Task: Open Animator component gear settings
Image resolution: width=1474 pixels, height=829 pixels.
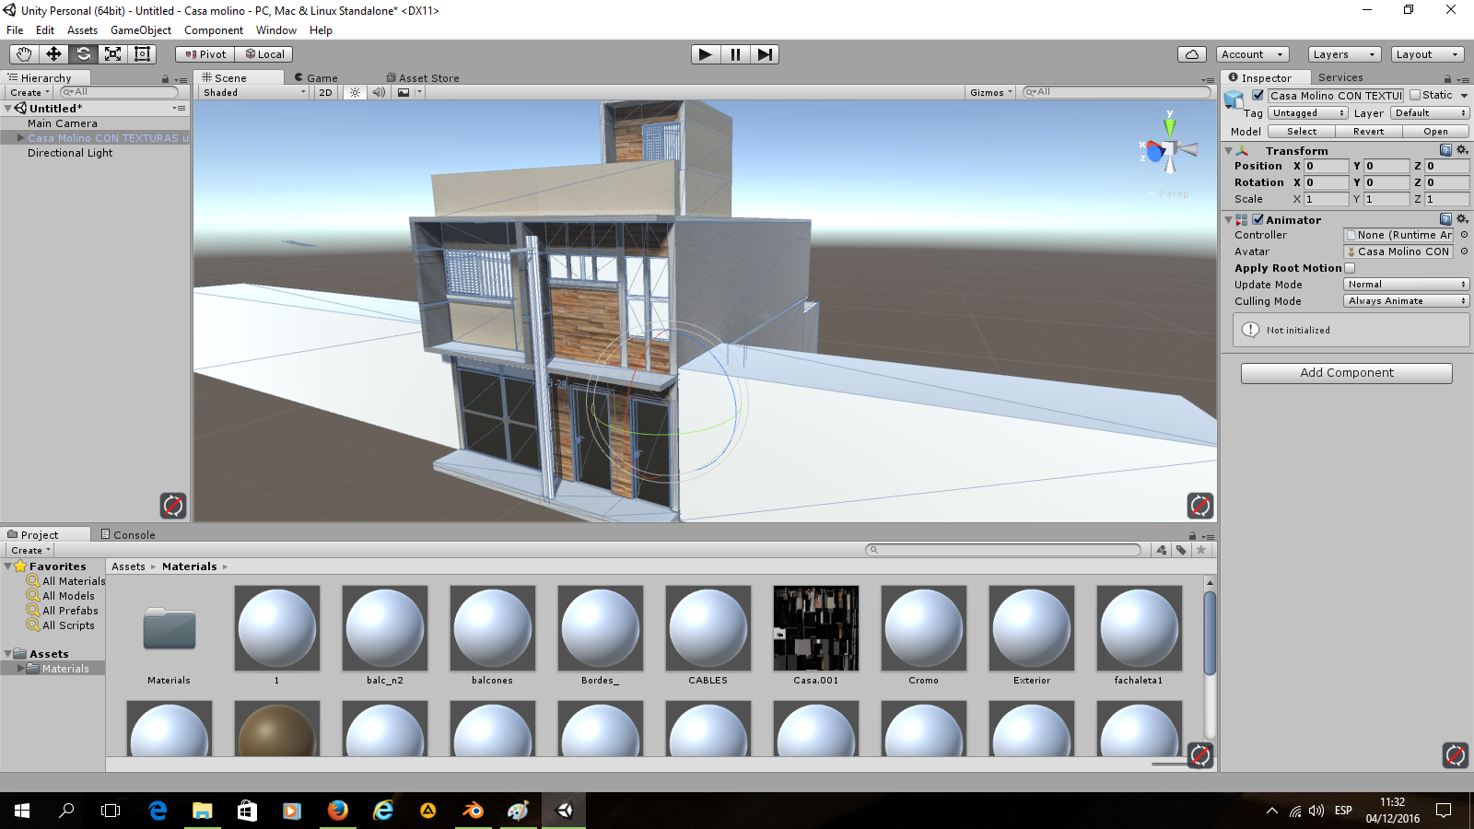Action: 1462,219
